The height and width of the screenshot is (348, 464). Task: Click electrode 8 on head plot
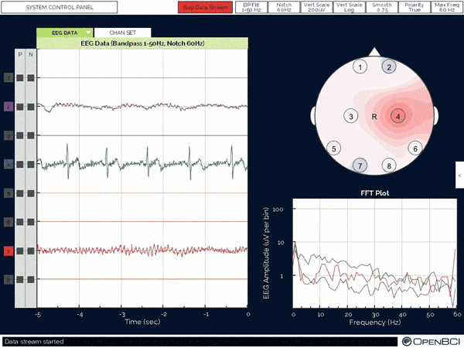(389, 165)
